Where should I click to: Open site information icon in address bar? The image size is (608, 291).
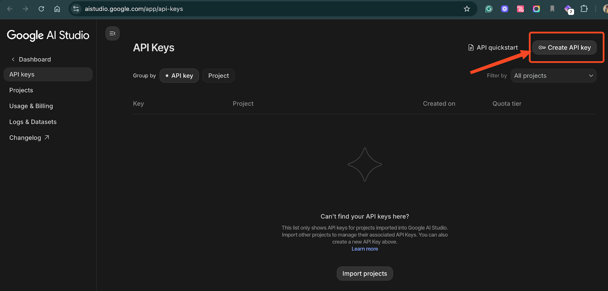[x=76, y=9]
